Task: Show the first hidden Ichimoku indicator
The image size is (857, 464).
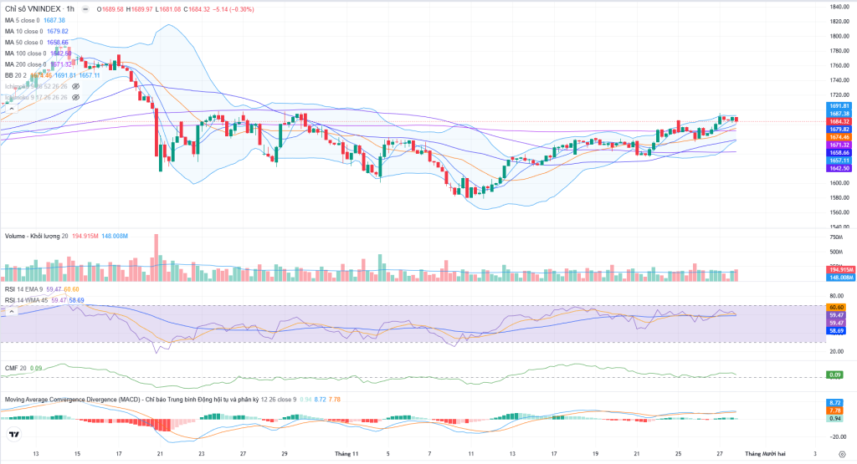Action: pos(75,86)
